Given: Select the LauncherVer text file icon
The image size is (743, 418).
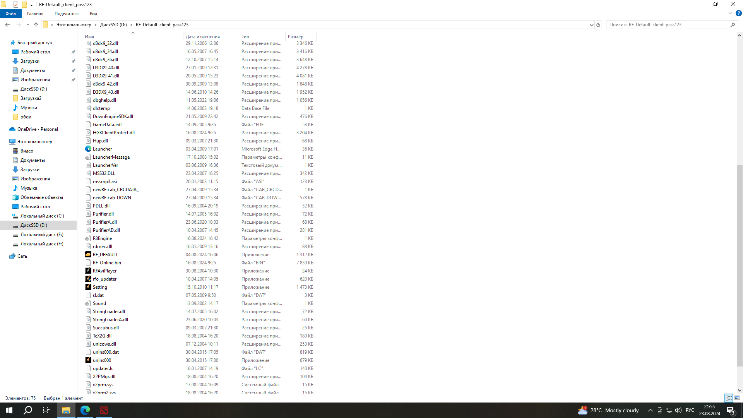Looking at the screenshot, I should 88,165.
